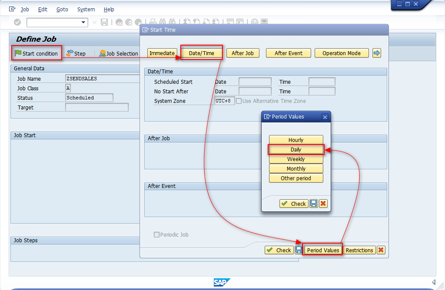This screenshot has height=290, width=445.
Task: Click save icon in Start Time dialog
Action: tap(299, 250)
